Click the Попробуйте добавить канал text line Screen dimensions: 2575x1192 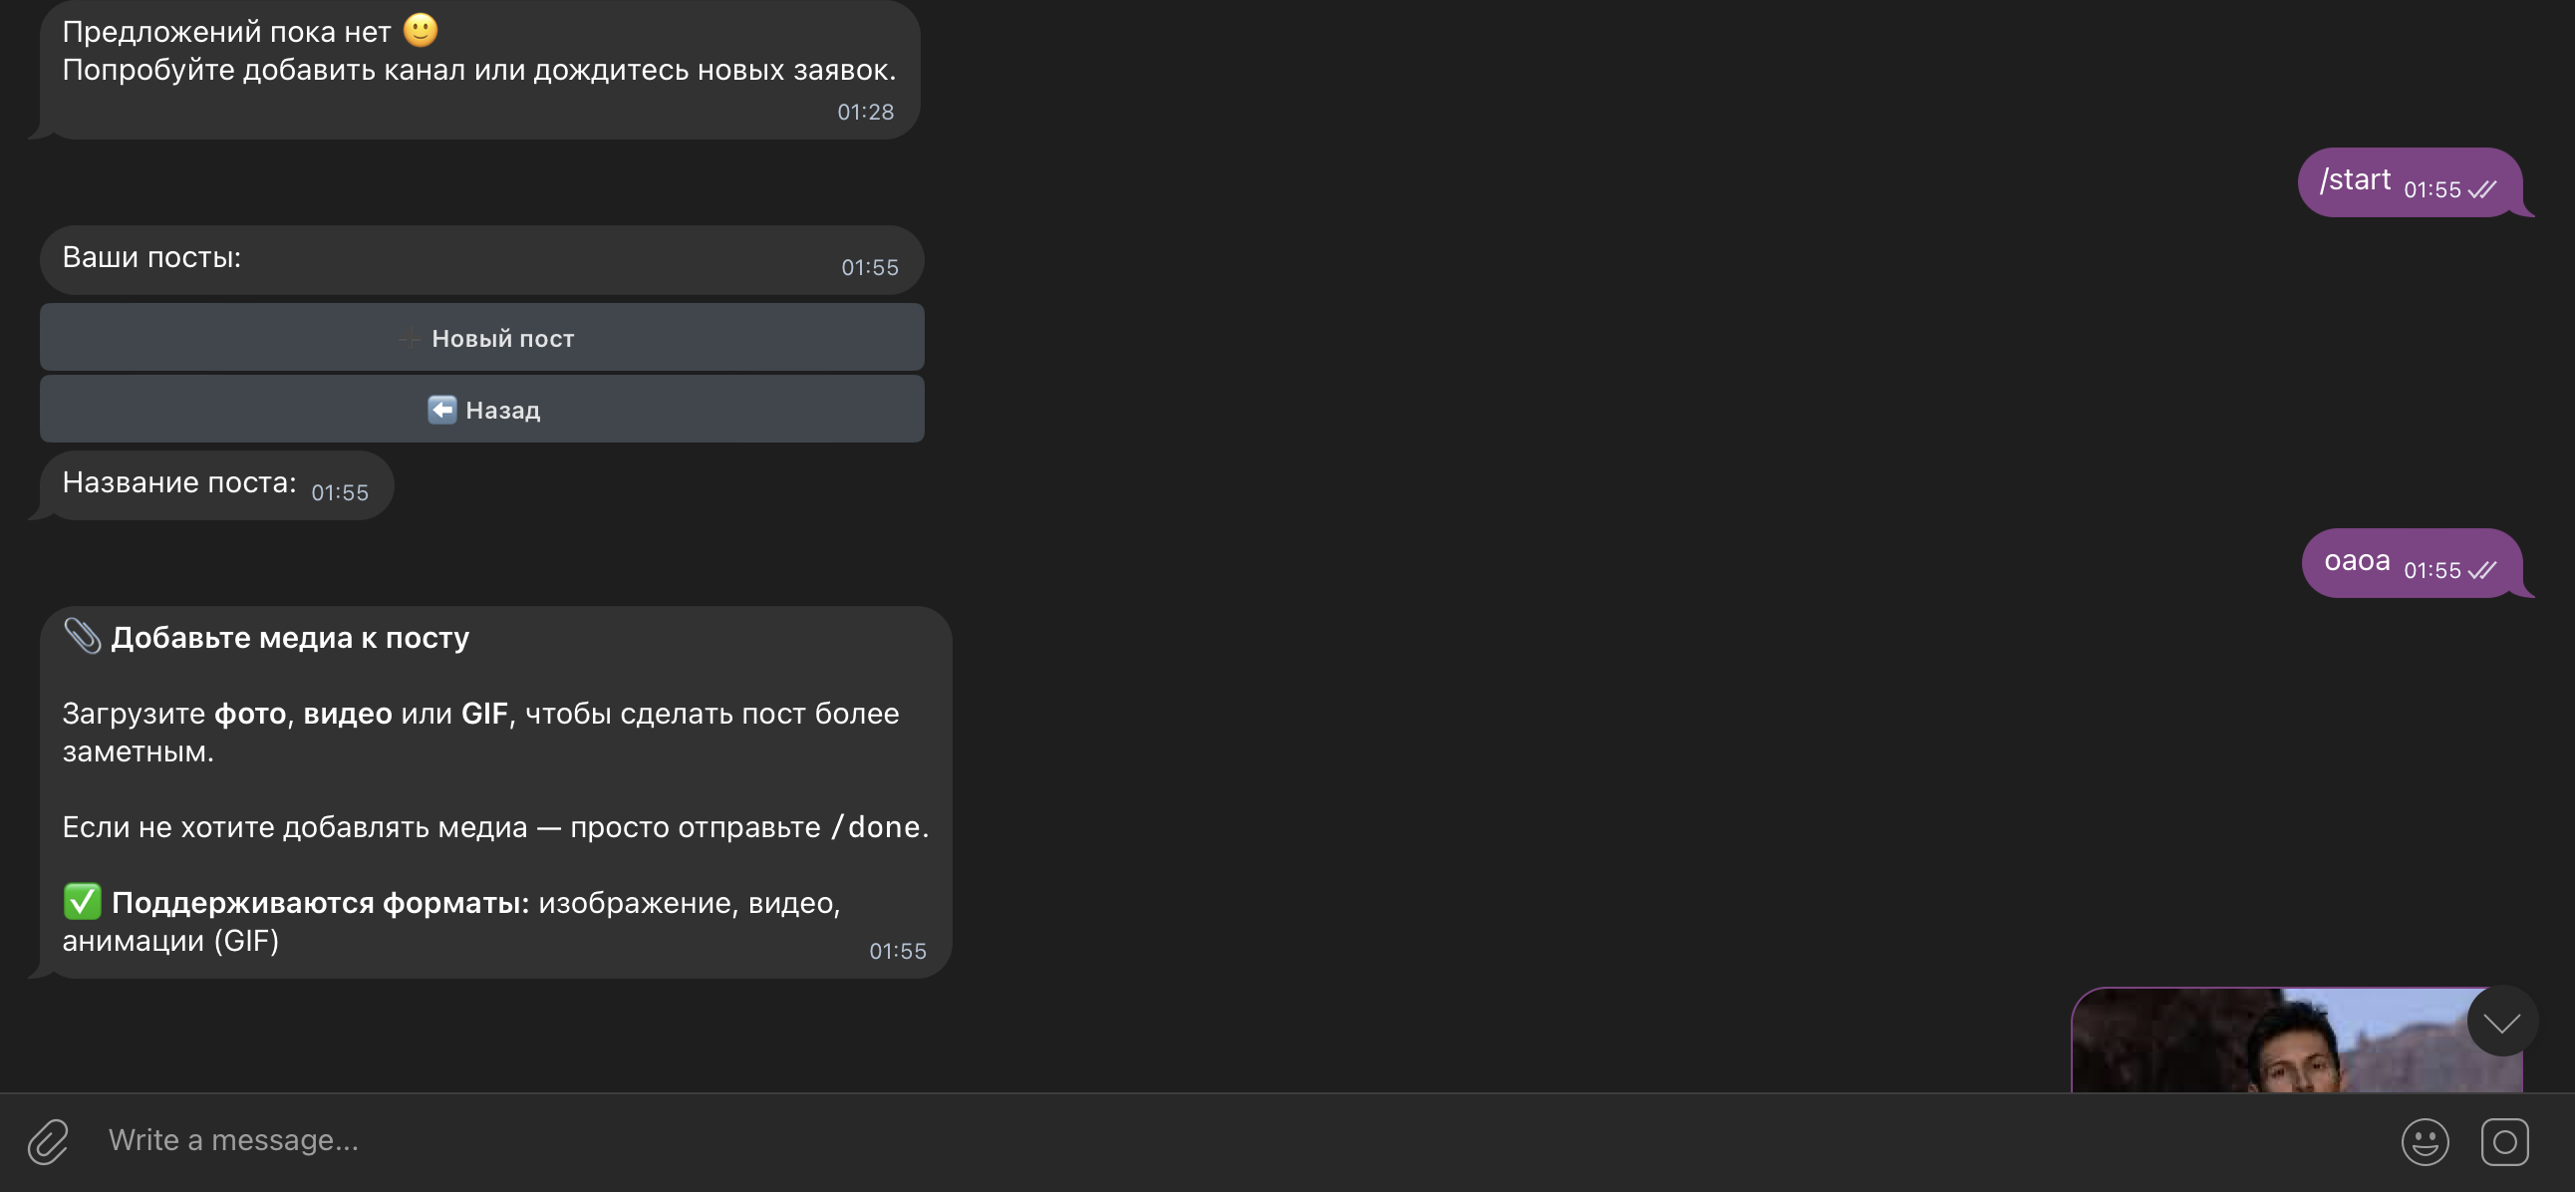tap(478, 70)
